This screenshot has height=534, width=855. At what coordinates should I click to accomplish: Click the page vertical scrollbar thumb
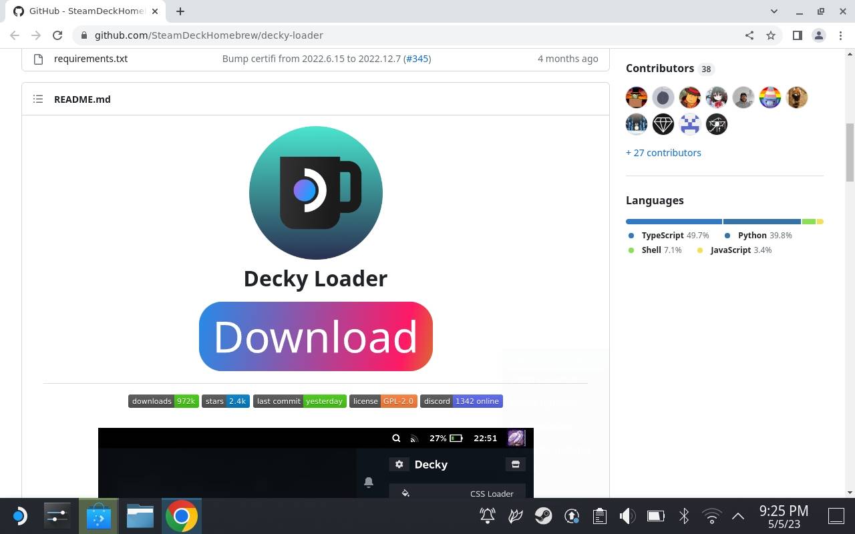pos(850,152)
